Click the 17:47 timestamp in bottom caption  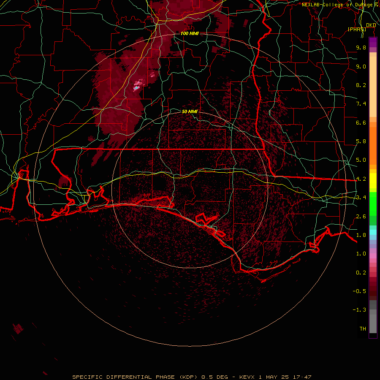(302, 377)
